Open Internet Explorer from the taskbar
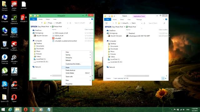Image resolution: width=200 pixels, height=112 pixels. coord(10,110)
